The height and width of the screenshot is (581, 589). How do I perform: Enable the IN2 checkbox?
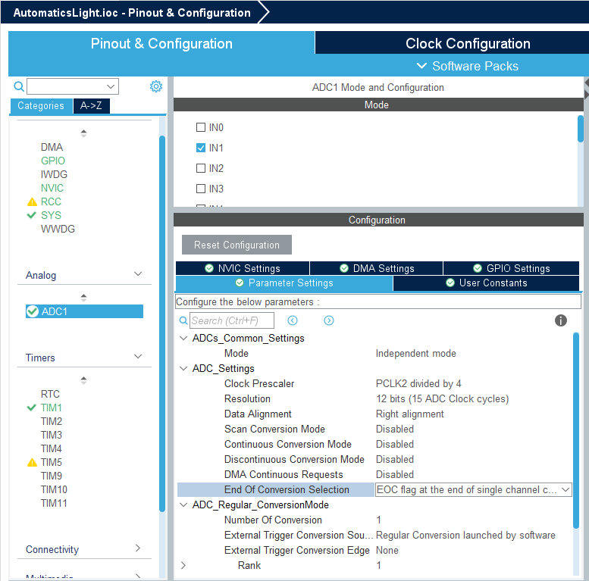(x=201, y=168)
